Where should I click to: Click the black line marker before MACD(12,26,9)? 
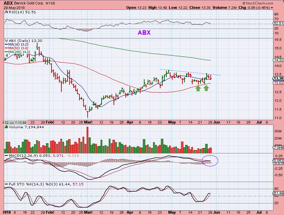6,155
